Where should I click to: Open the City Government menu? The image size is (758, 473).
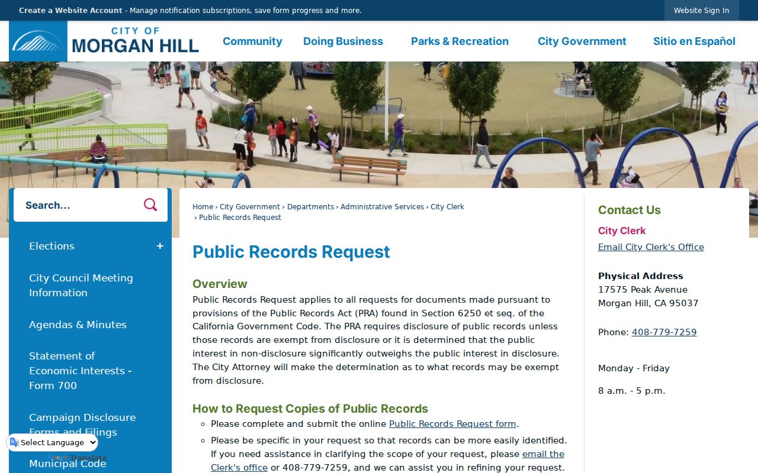582,41
